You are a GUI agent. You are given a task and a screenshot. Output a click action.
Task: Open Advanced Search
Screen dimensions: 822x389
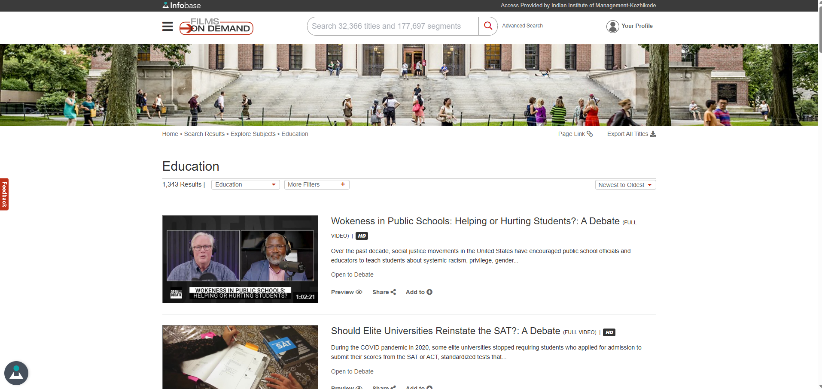point(522,26)
